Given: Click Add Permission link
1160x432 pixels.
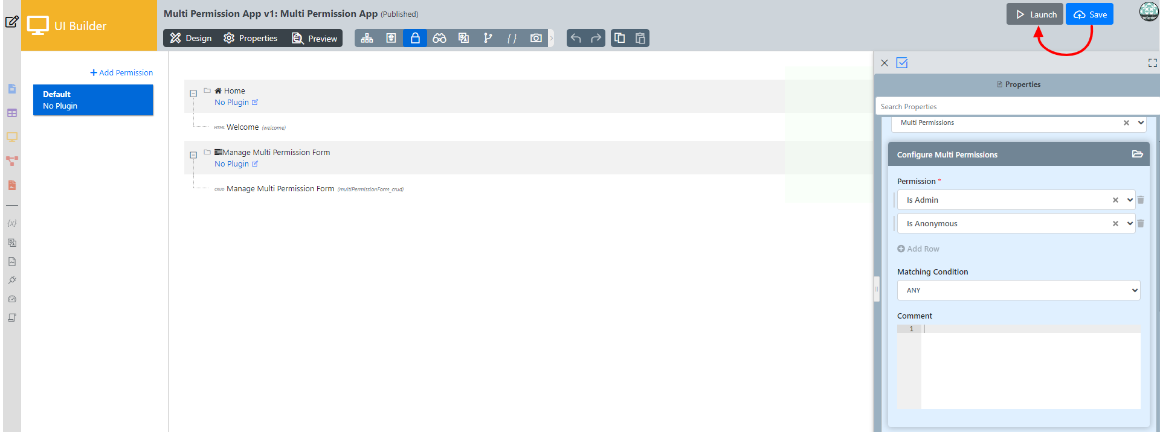Looking at the screenshot, I should [121, 72].
